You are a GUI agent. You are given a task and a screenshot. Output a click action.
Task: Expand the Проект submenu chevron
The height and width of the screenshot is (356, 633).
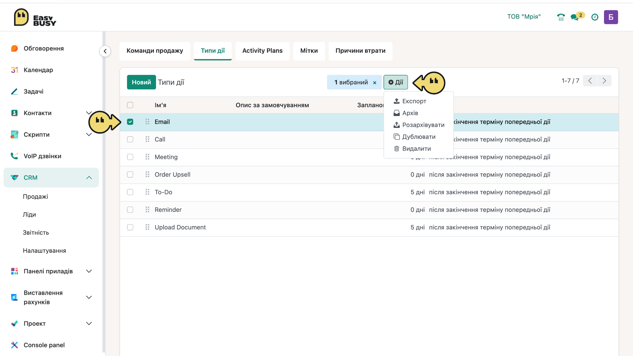click(x=89, y=324)
